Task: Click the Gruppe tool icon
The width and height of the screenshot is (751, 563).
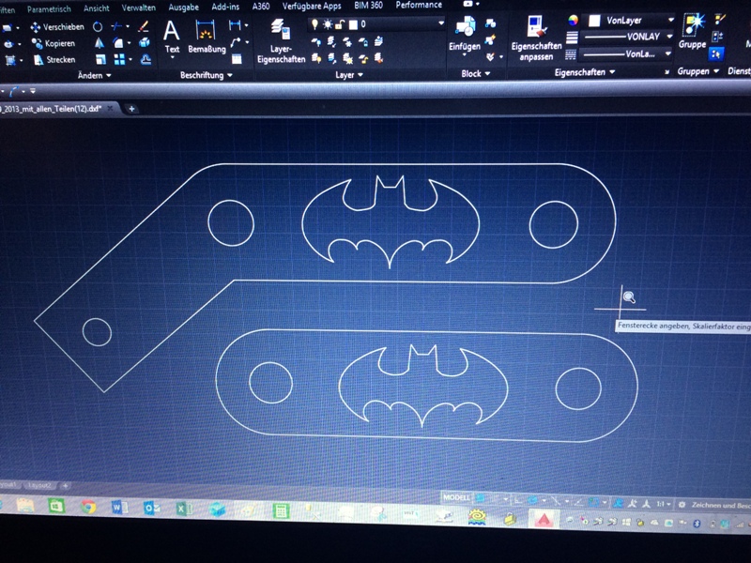Action: [693, 30]
